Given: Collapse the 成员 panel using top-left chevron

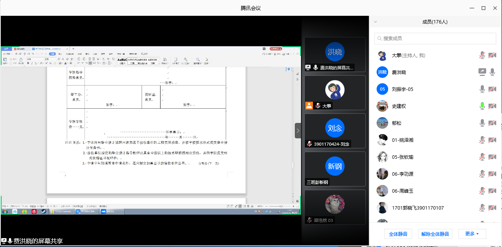Looking at the screenshot, I should pos(375,22).
